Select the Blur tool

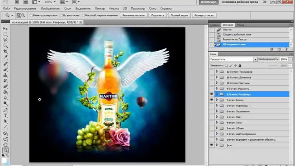click(x=5, y=97)
